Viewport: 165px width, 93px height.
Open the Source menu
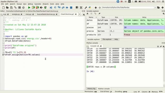(x=19, y=4)
